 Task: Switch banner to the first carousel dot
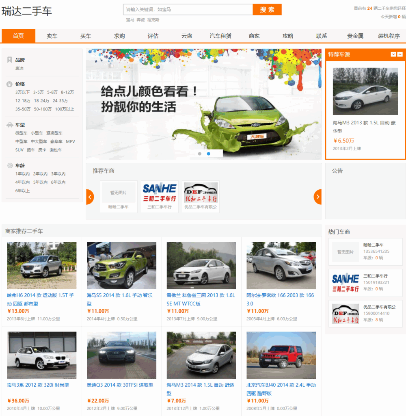coord(200,154)
